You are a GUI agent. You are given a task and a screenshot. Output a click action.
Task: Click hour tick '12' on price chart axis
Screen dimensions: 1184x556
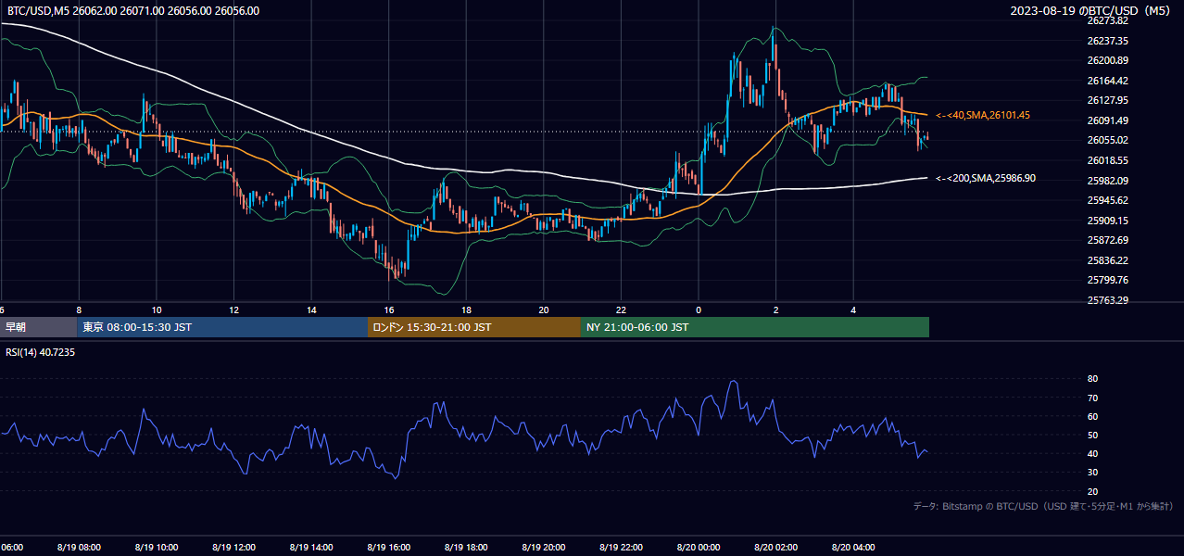[234, 310]
